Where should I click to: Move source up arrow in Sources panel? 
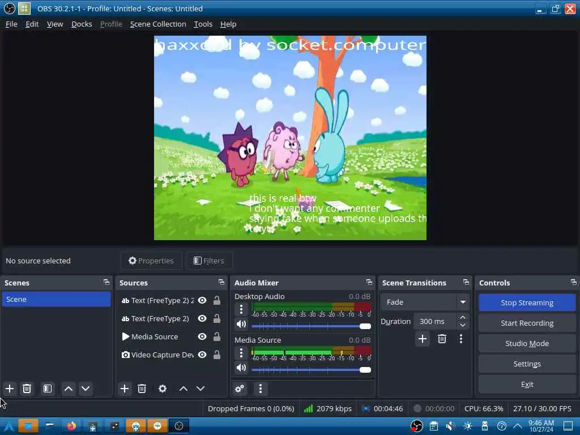pyautogui.click(x=184, y=389)
